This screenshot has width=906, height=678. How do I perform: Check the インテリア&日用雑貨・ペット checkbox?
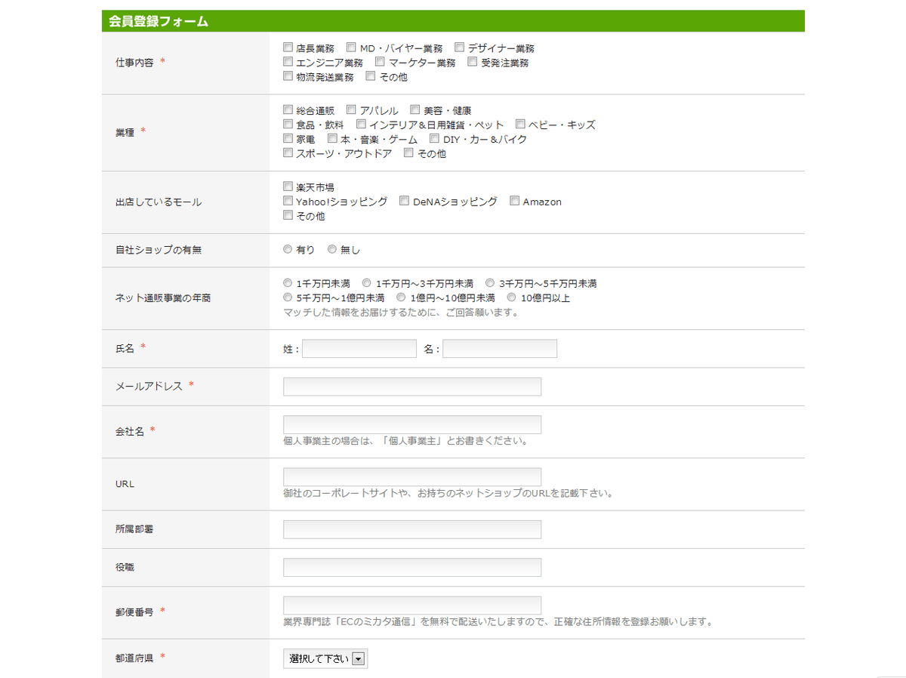pos(361,125)
